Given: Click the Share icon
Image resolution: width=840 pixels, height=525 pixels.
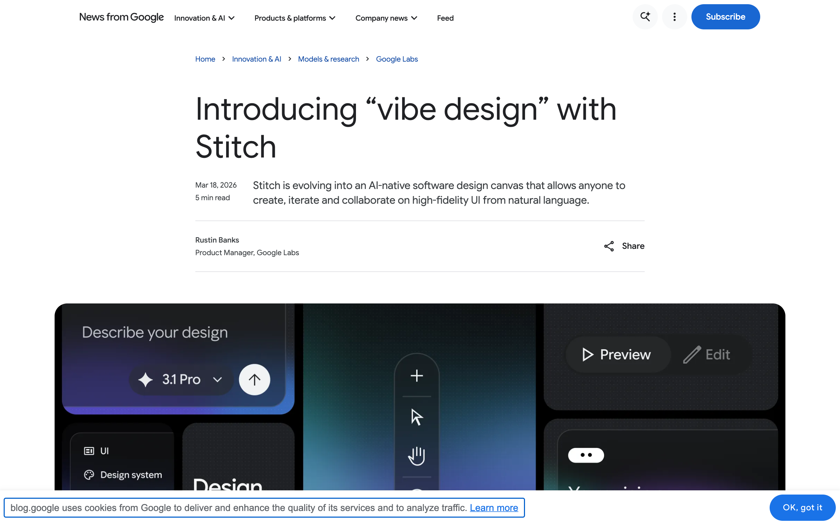Looking at the screenshot, I should 609,246.
